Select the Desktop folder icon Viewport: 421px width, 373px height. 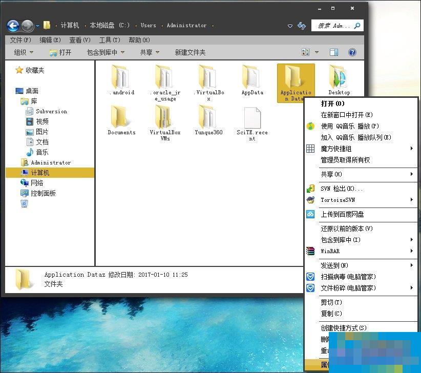coord(339,80)
